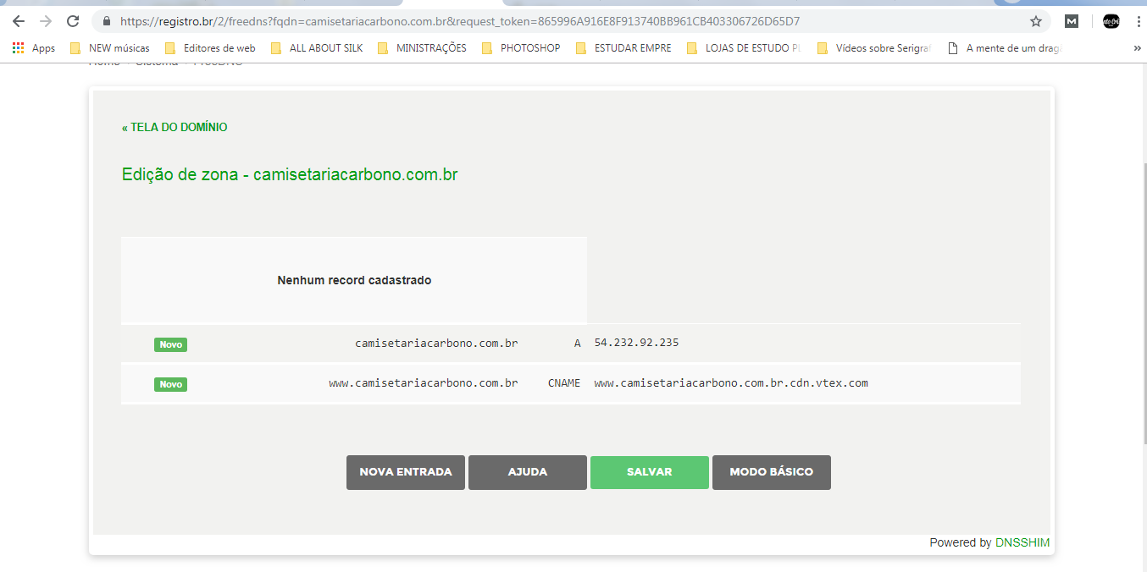Open the LOJAS DE ESTUDO bookmark folder
Image resolution: width=1147 pixels, height=572 pixels.
[744, 48]
